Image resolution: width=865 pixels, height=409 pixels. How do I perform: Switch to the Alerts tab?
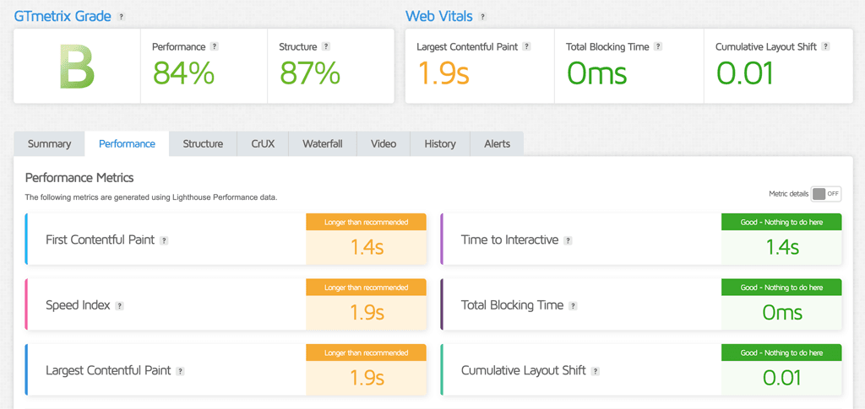497,144
